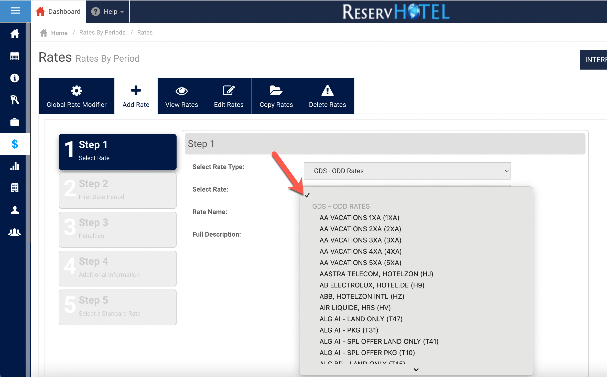Click the Rates By Periods breadcrumb link

point(102,32)
